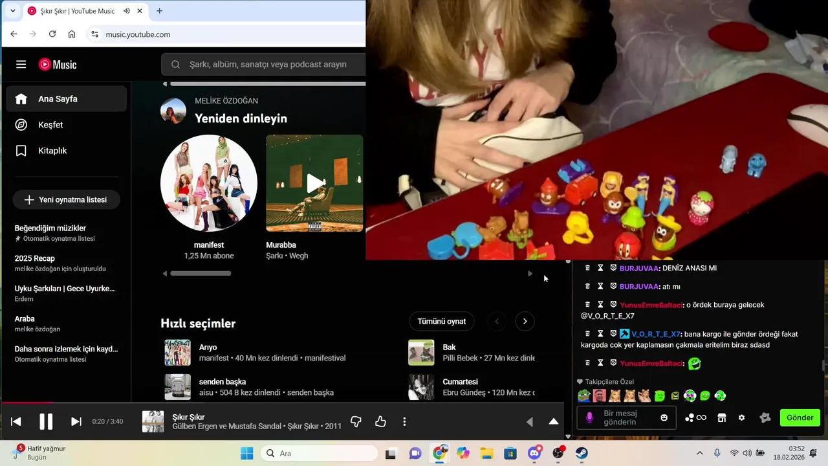Open Uyku Şarkıları playlist
The width and height of the screenshot is (828, 466).
66,293
